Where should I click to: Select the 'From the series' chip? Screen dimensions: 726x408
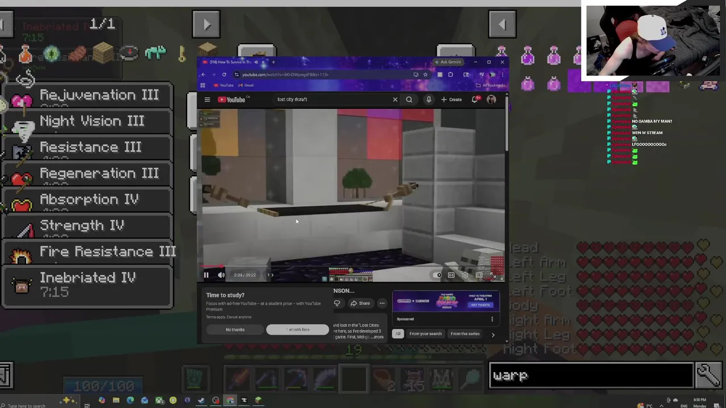click(x=465, y=334)
